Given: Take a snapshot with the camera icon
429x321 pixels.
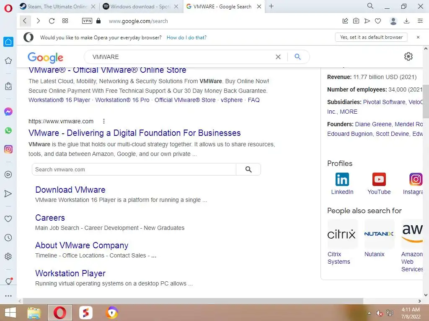Looking at the screenshot, I should click(x=356, y=21).
